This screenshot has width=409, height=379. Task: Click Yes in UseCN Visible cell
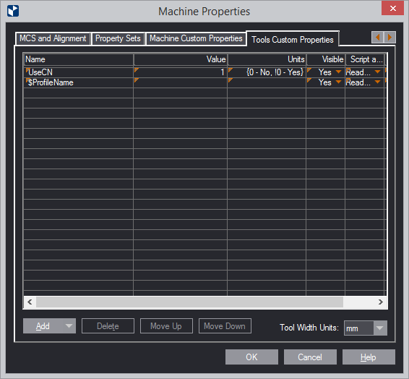(324, 72)
